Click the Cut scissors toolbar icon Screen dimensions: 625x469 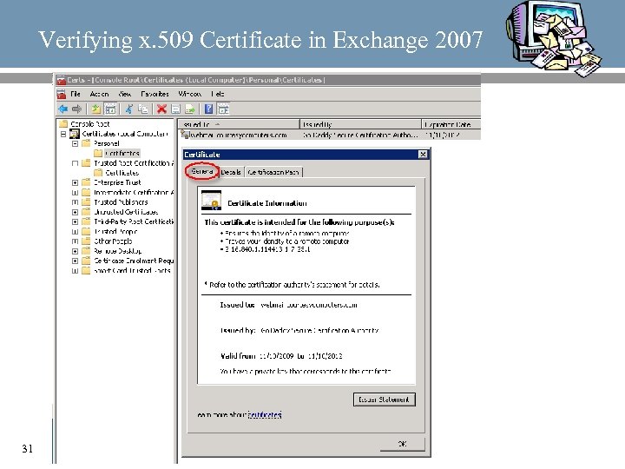coord(129,109)
